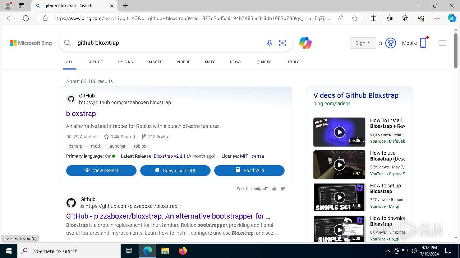This screenshot has width=460, height=258.
Task: Switch to the VIDEOS tab
Action: (x=184, y=62)
